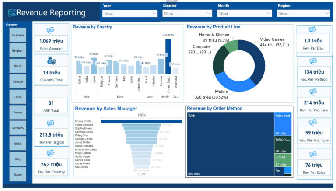Click the cash icon above Rev. Per Sales

click(312, 154)
